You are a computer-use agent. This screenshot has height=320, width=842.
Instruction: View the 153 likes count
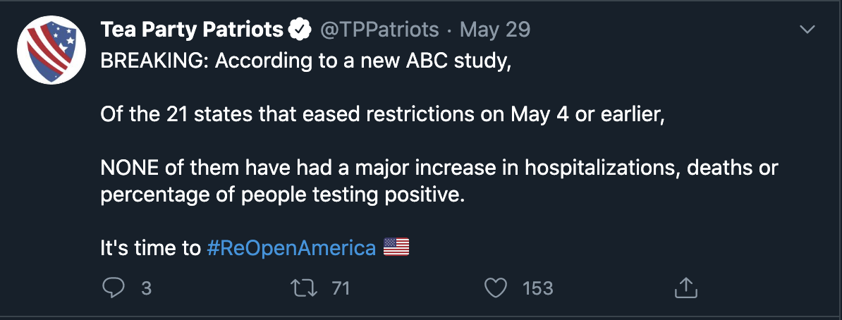point(537,289)
